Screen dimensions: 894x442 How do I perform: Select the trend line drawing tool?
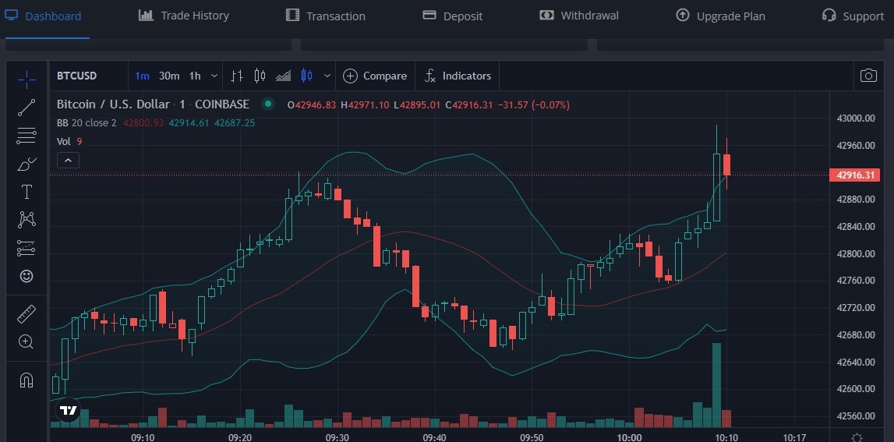[x=27, y=108]
